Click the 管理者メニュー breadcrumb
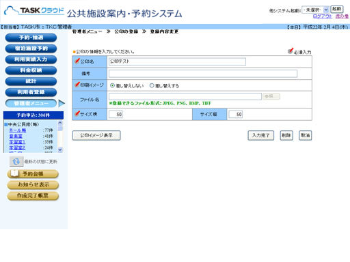 (x=87, y=31)
